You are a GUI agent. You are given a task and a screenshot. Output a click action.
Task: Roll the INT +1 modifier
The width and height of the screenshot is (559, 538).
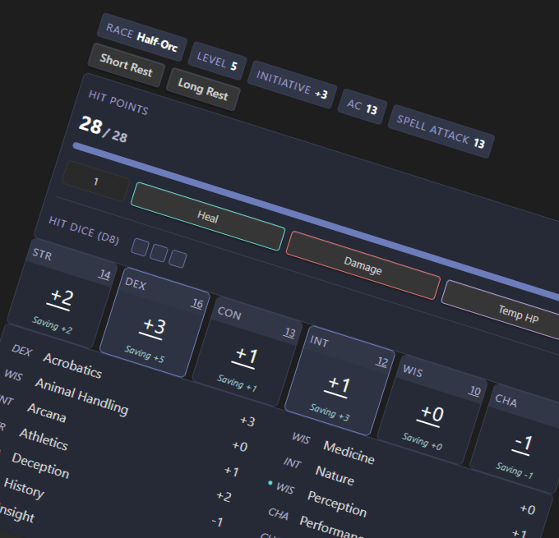coord(339,384)
